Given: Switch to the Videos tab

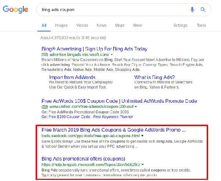Looking at the screenshot, I should click(x=82, y=26).
